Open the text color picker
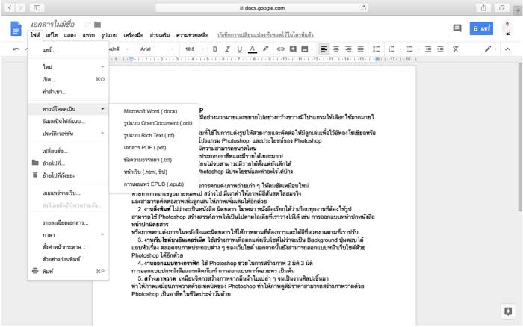 coord(253,49)
